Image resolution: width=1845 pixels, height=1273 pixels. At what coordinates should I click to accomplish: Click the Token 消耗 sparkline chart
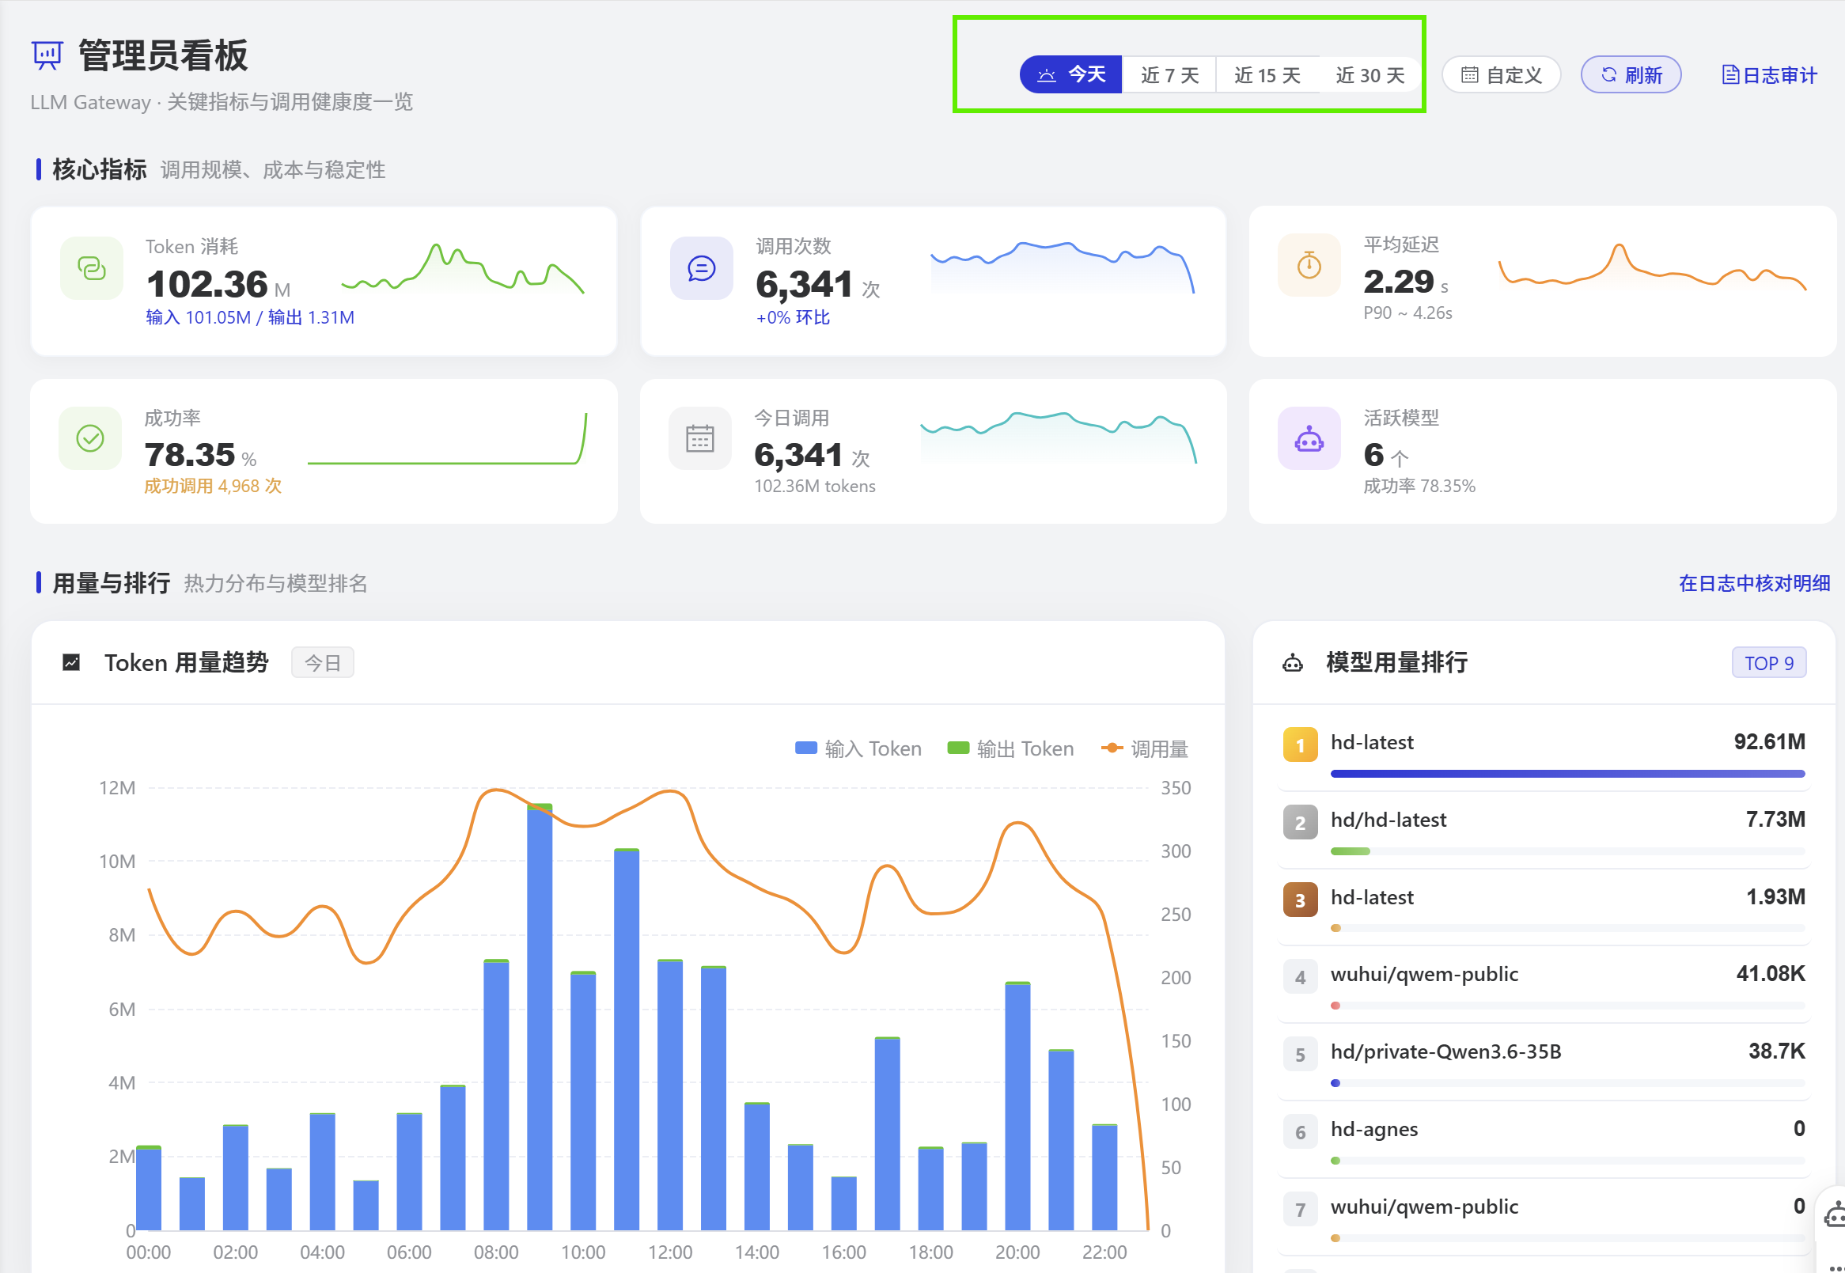coord(463,270)
